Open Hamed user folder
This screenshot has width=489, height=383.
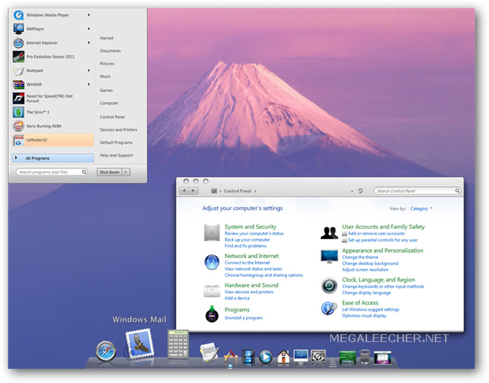(106, 38)
